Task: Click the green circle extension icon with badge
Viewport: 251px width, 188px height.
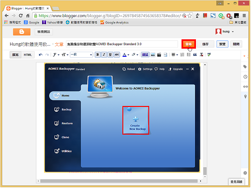Action: pos(221,16)
